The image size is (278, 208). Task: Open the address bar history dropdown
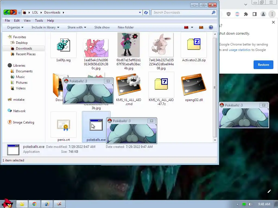click(x=140, y=12)
